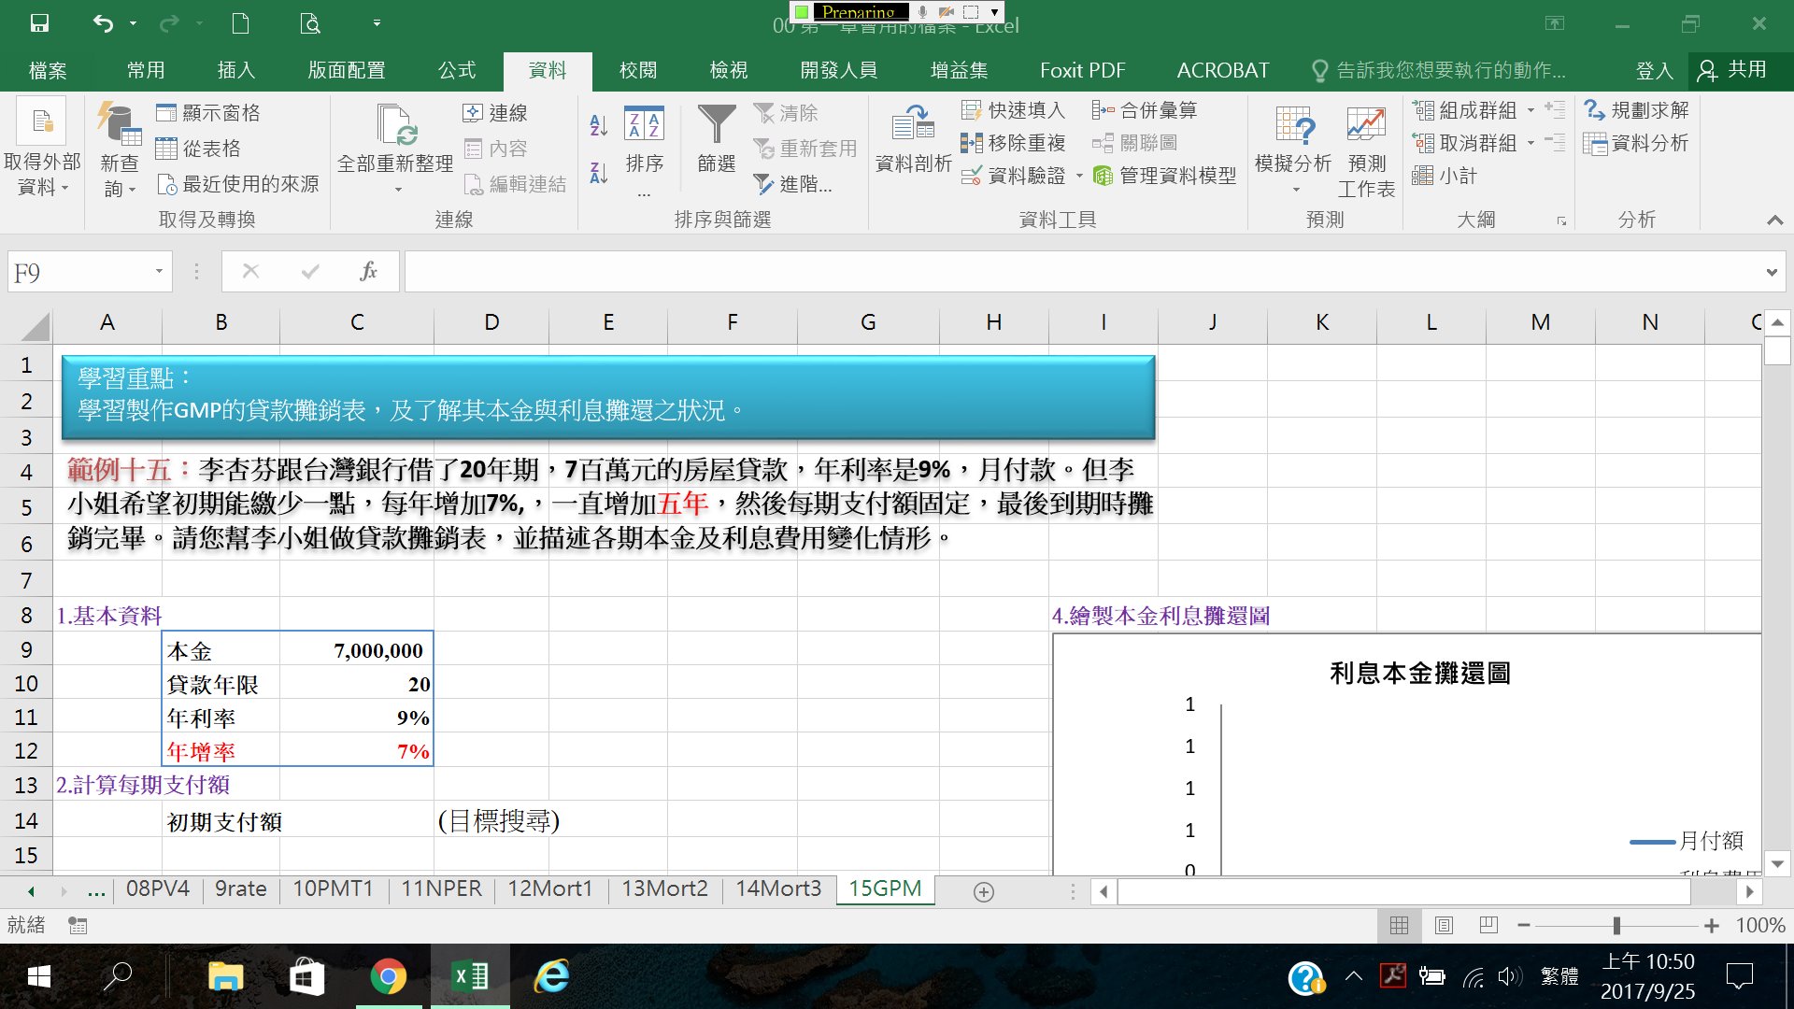Click zoom out minus button
This screenshot has height=1009, width=1794.
click(x=1524, y=926)
